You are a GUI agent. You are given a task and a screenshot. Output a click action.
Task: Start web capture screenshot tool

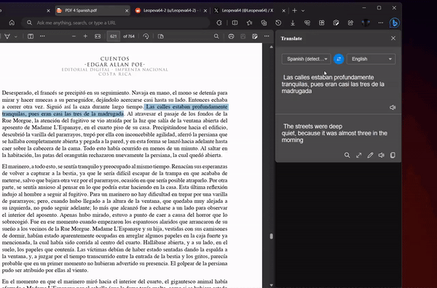(336, 23)
